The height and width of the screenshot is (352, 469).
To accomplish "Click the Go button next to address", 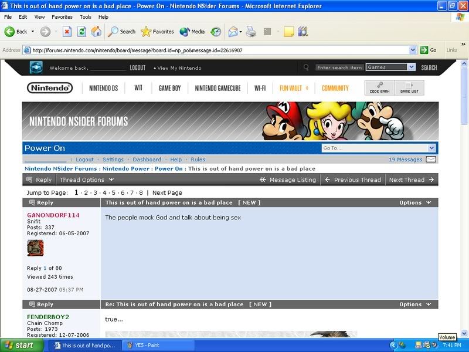I will coord(429,50).
